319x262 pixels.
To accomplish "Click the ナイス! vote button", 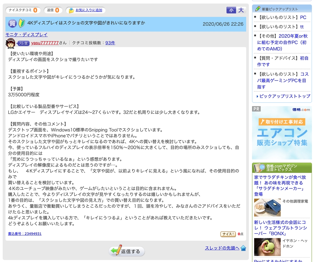I will point(228,234).
